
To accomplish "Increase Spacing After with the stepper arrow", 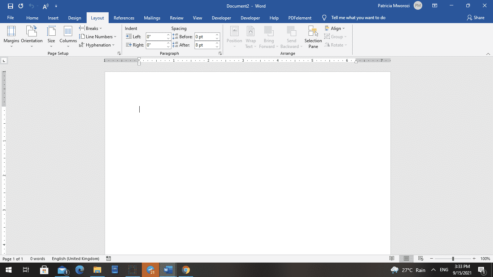I will click(217, 43).
